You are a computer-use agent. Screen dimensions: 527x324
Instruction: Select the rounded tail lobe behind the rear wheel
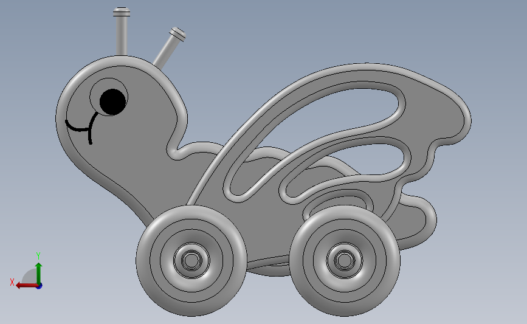(x=415, y=220)
